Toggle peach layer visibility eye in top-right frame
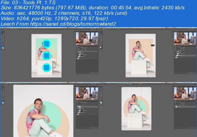This screenshot has width=197, height=137. click(x=175, y=56)
